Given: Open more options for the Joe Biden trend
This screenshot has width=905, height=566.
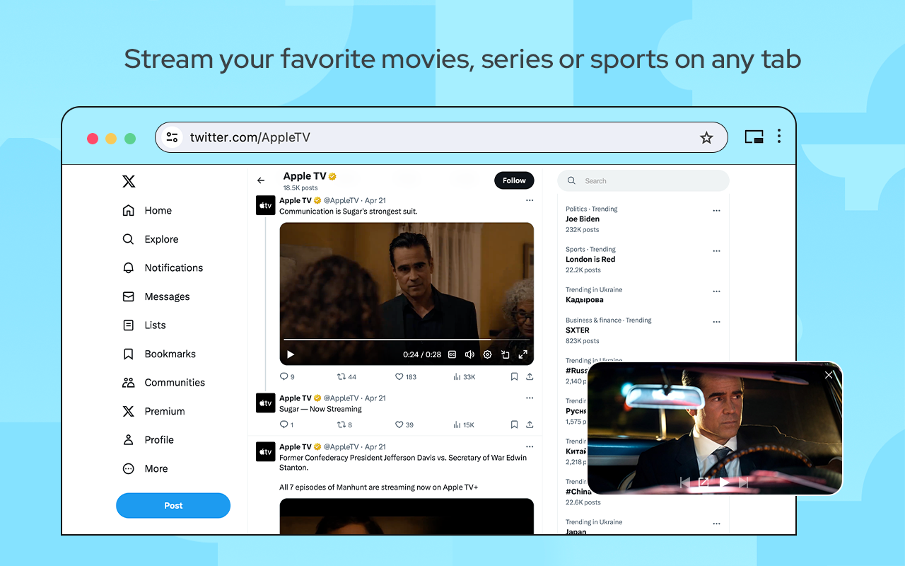Looking at the screenshot, I should [x=716, y=211].
